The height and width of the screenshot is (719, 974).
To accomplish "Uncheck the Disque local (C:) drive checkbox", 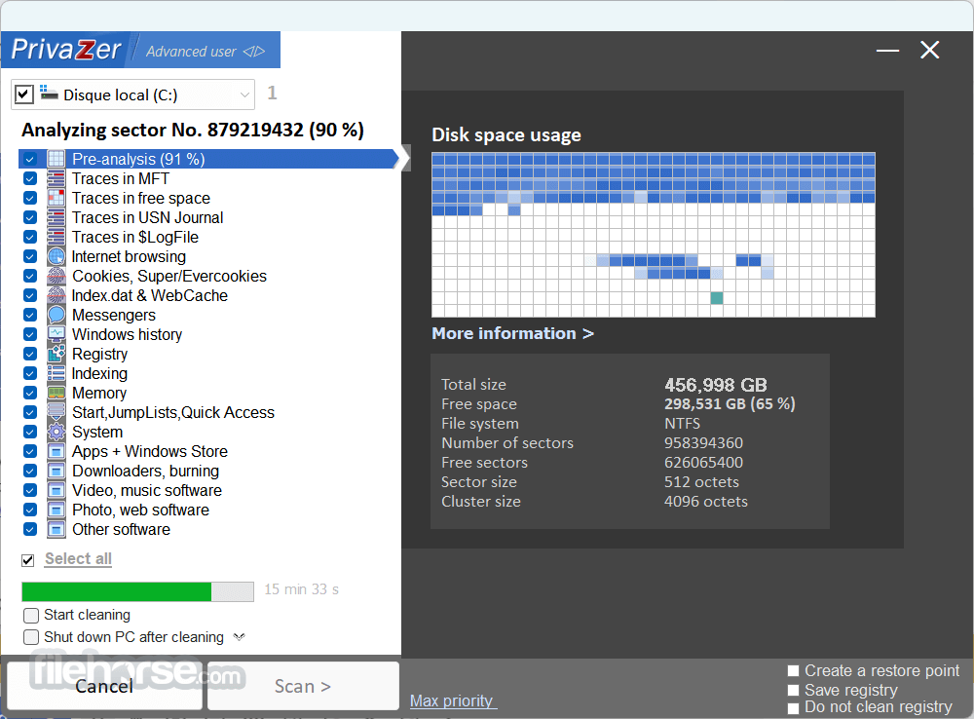I will (x=23, y=95).
